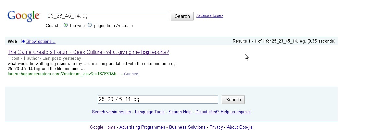The height and width of the screenshot is (139, 374).
Task: Select 'pages from Australia' radio button
Action: (x=90, y=25)
